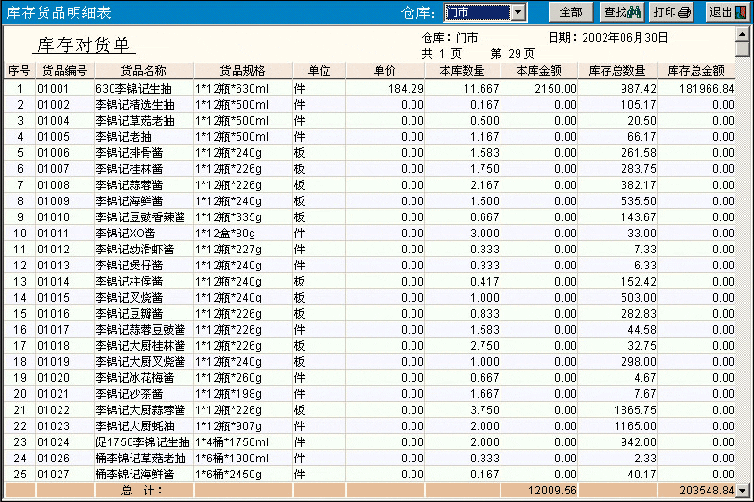Select the 李锦记叉烧酱 cell in row 14

pos(129,298)
